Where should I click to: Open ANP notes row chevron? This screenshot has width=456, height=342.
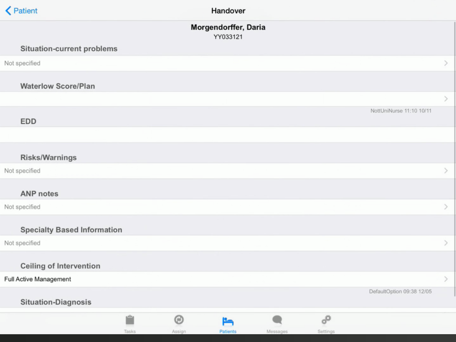(445, 207)
